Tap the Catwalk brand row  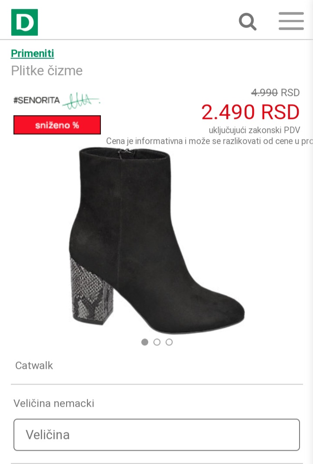coord(156,366)
